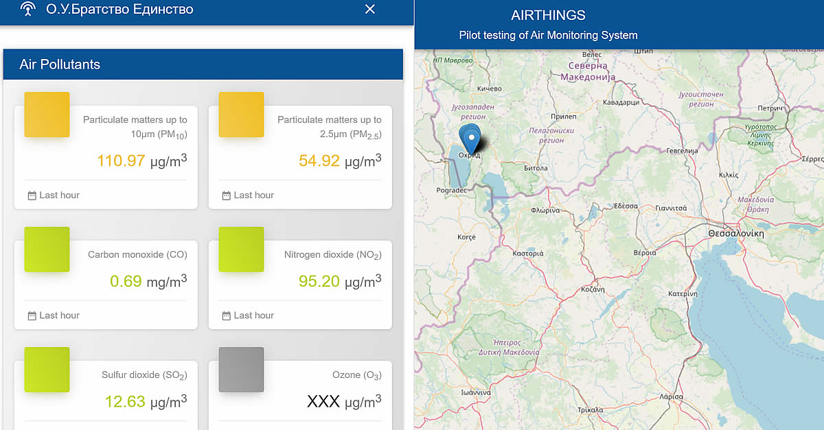Click the Ozone (O3) label
This screenshot has height=430, width=824.
356,376
